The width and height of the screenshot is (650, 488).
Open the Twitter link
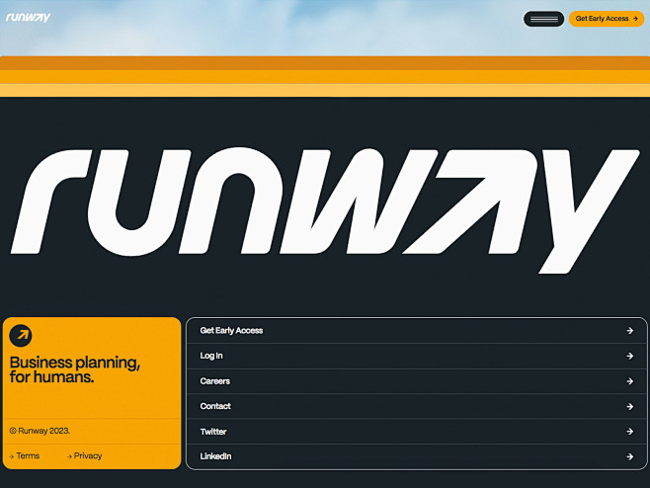[x=213, y=432]
